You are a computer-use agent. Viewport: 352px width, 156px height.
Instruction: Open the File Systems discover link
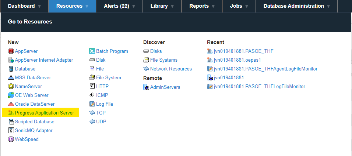coord(164,60)
